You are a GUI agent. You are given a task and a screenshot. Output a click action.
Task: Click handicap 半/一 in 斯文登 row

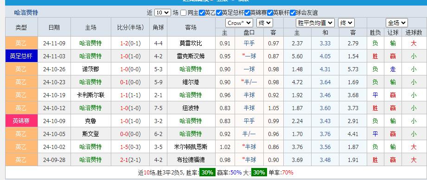pos(249,134)
